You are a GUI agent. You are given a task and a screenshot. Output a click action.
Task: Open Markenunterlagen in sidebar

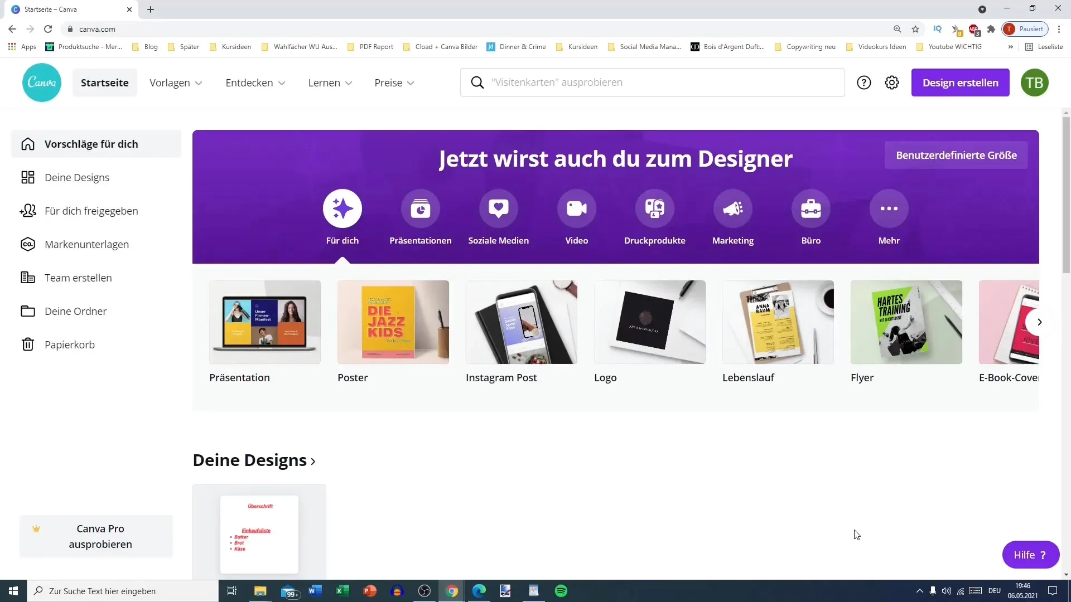pos(96,244)
